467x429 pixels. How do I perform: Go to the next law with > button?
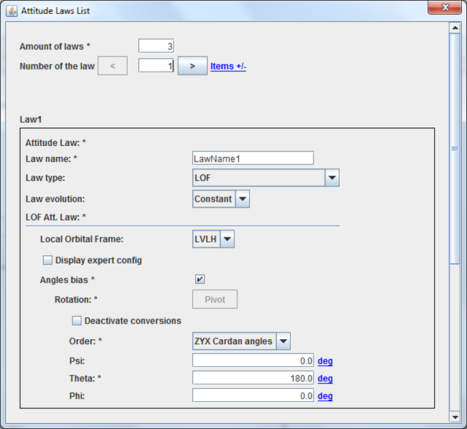[192, 66]
